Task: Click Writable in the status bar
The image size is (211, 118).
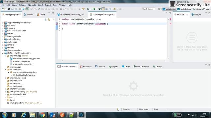Action: click(x=126, y=109)
